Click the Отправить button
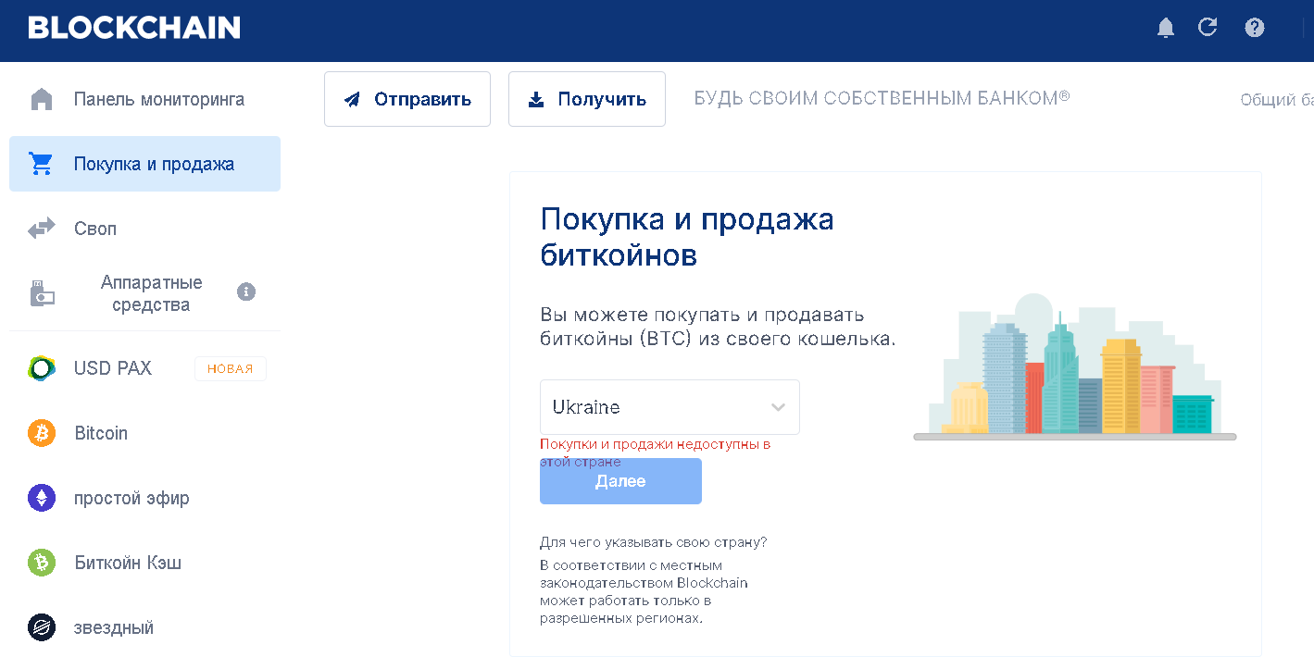 407,99
